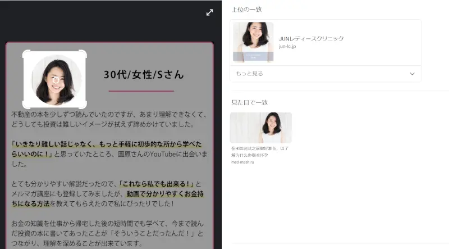This screenshot has width=449, height=249.
Task: Open the 見た目で一致 result thumbnail
Action: [260, 128]
